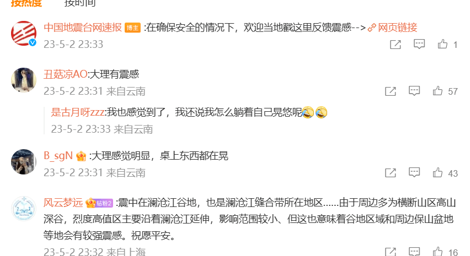
Task: Share the 中国地震台网速报 comment via forward icon
Action: click(396, 45)
